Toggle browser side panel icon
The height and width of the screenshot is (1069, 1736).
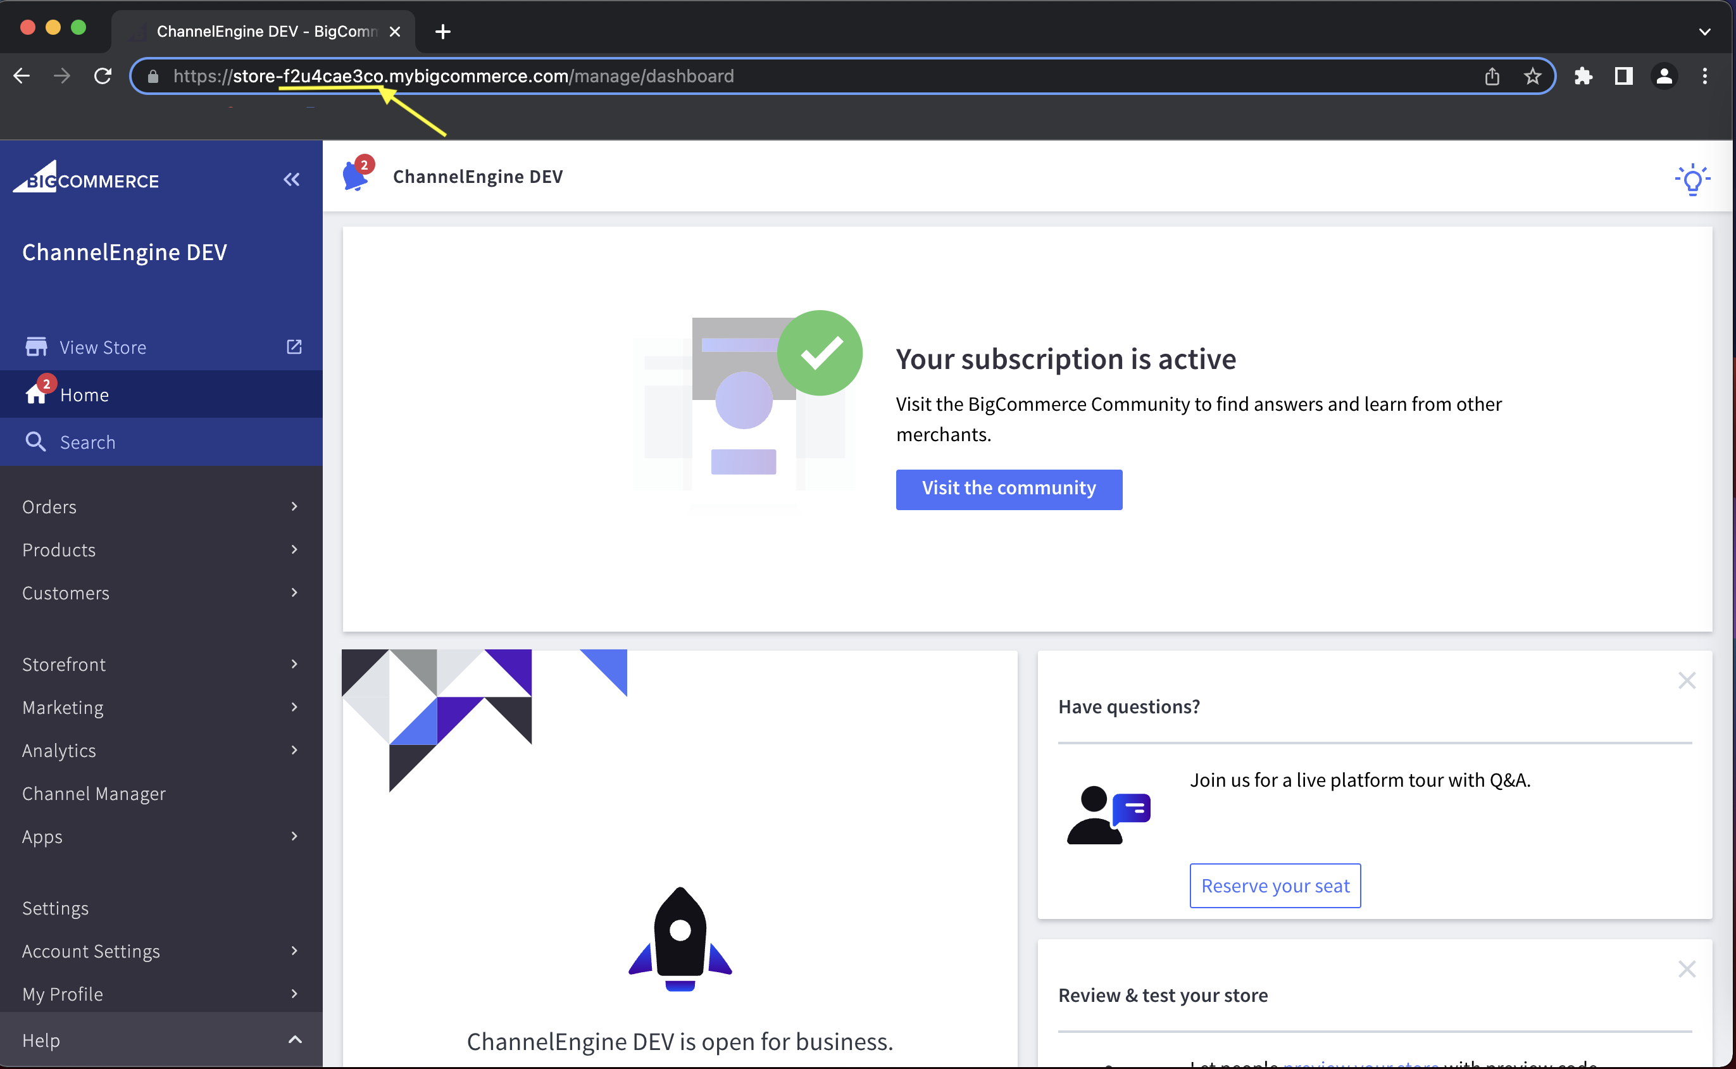tap(1623, 77)
